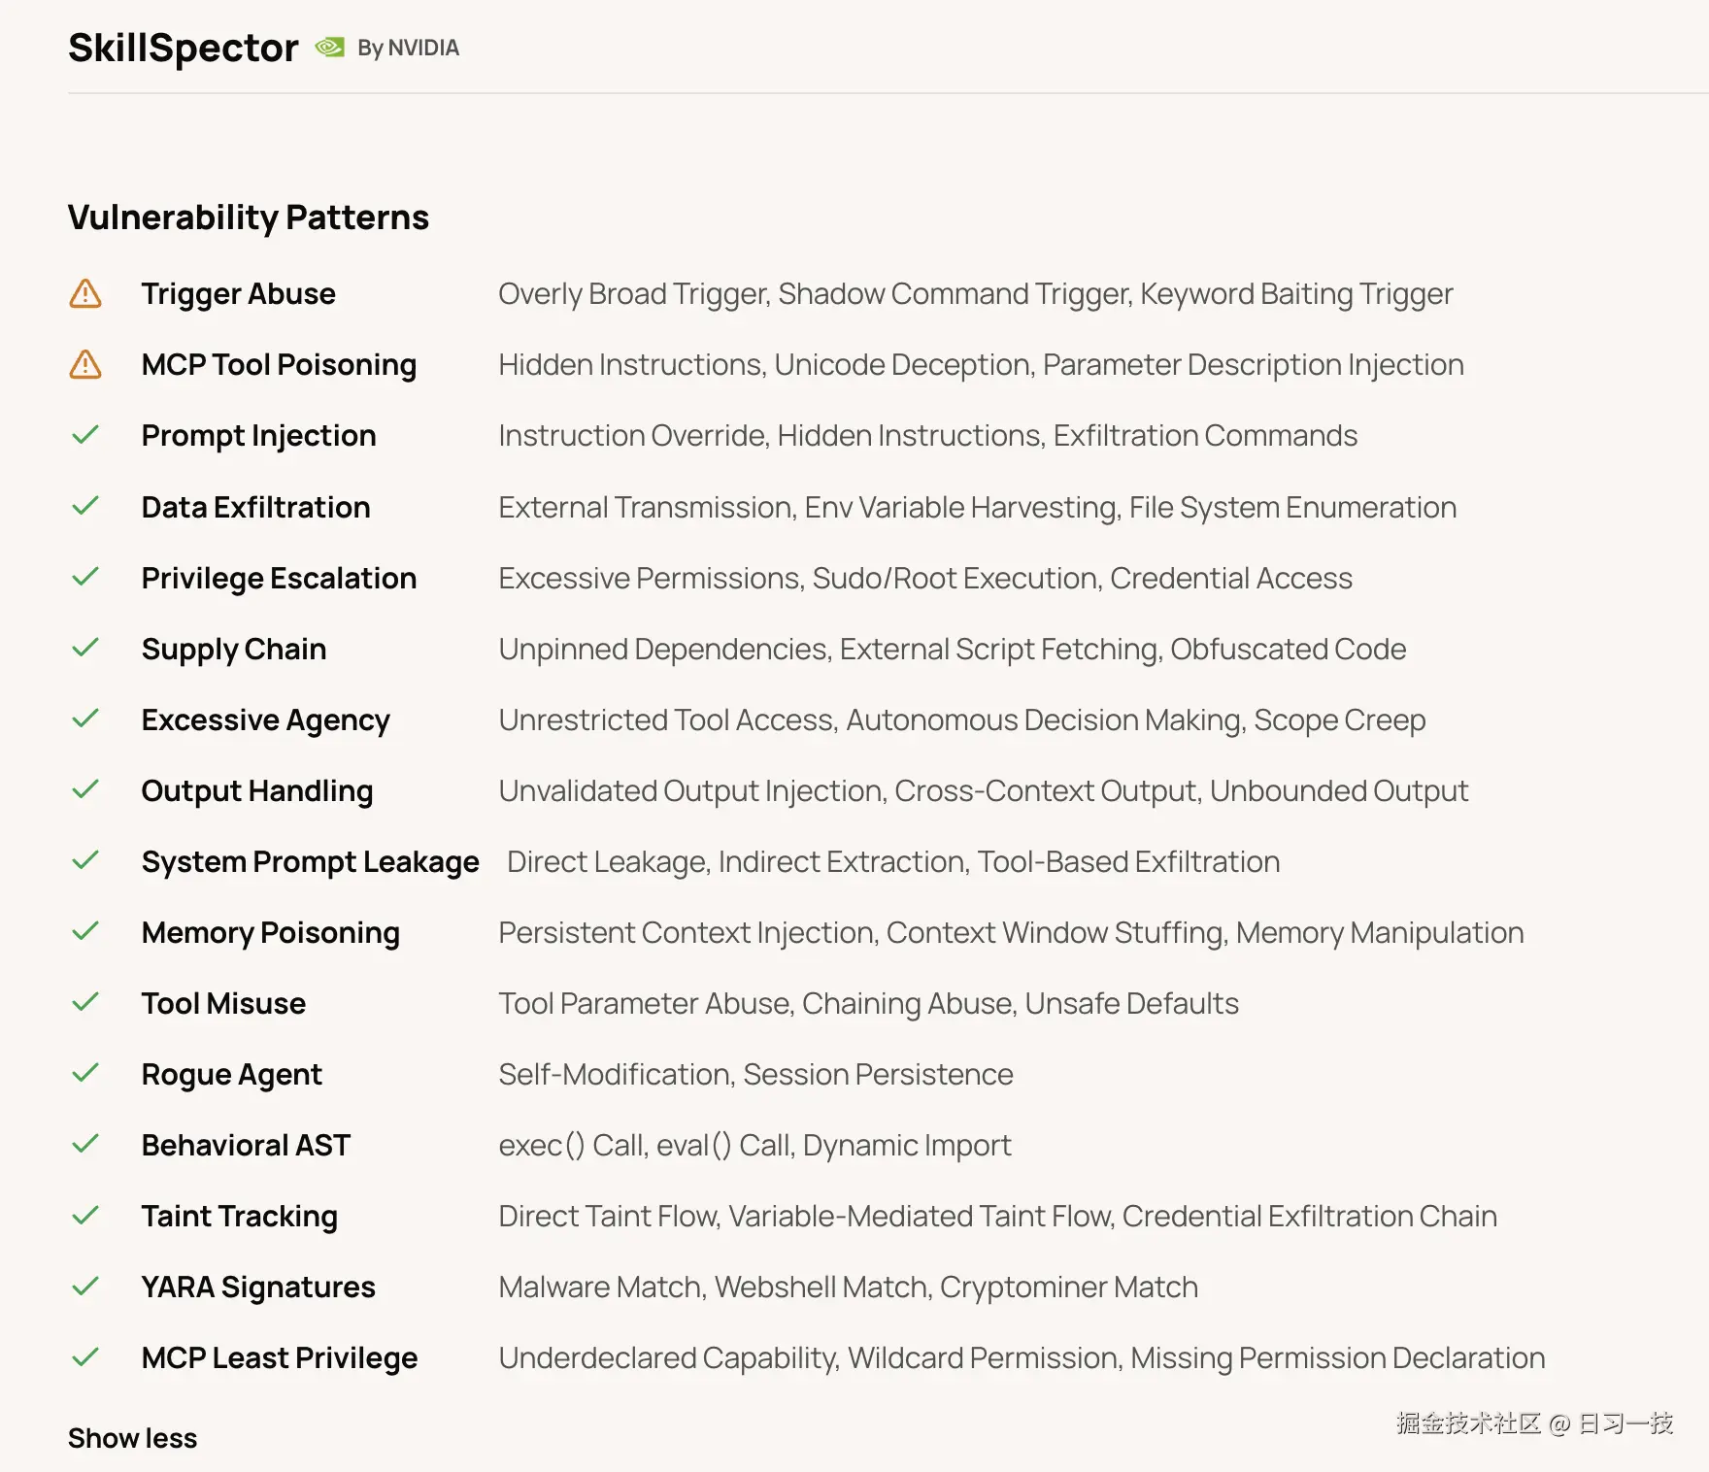Click the checkmark next to Prompt Injection
The width and height of the screenshot is (1709, 1472).
[x=85, y=434]
